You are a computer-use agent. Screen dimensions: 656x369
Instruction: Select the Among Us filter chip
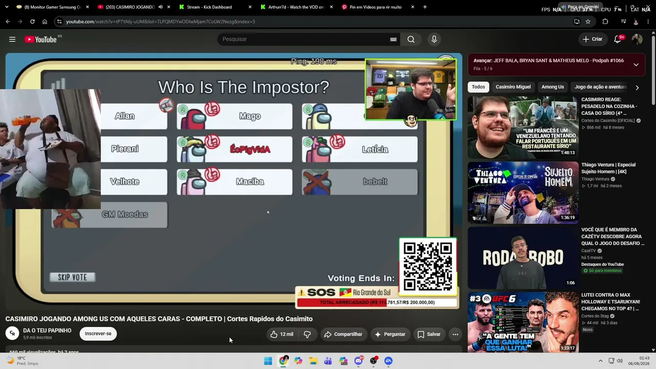coord(552,87)
